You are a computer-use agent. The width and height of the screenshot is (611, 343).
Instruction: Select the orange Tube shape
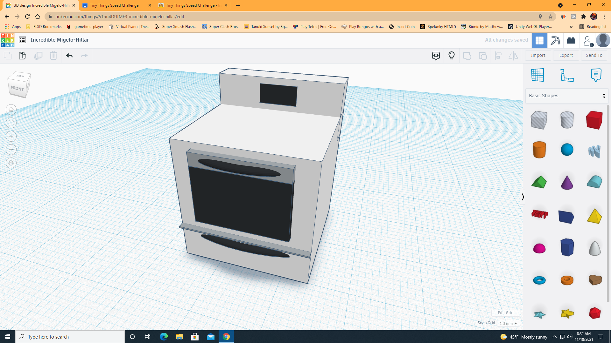point(567,280)
